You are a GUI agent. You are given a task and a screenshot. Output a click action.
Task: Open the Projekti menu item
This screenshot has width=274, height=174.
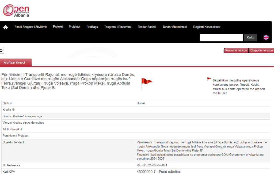(58, 27)
